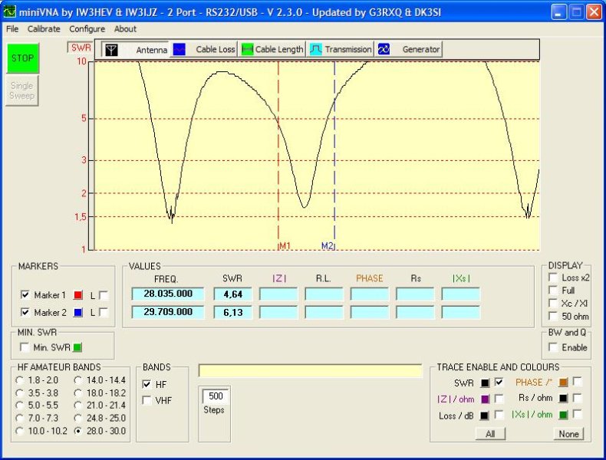Click the Marker 1 frequency field
Image resolution: width=606 pixels, height=460 pixels.
click(167, 294)
